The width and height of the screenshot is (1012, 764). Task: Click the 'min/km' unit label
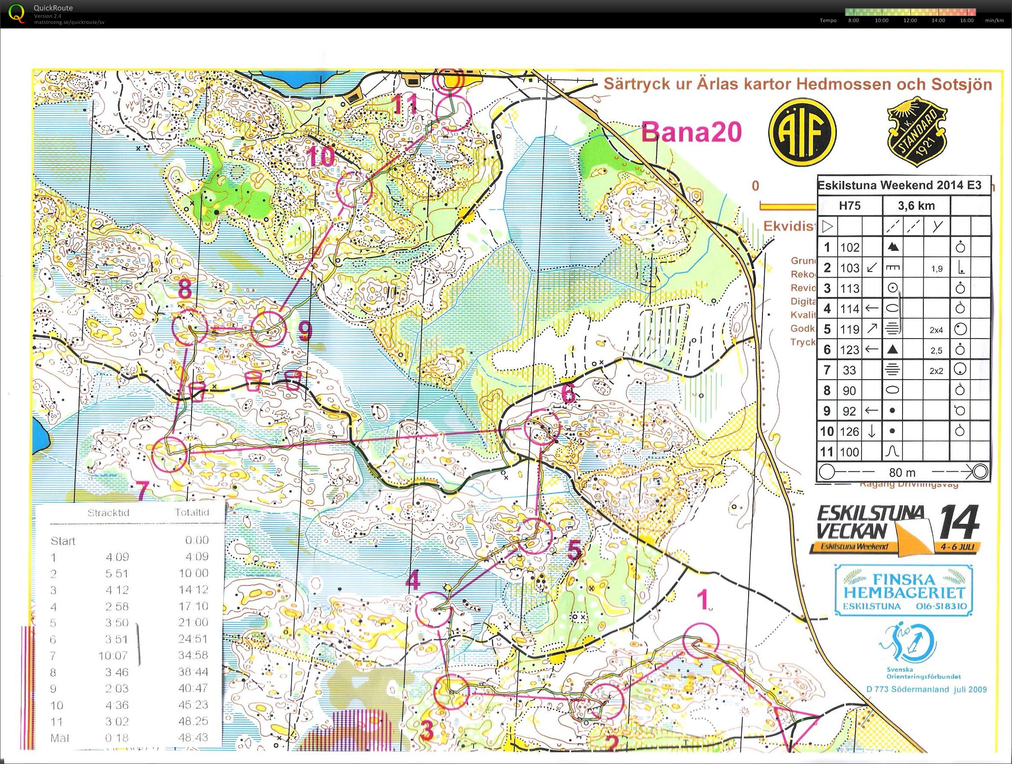[x=994, y=21]
